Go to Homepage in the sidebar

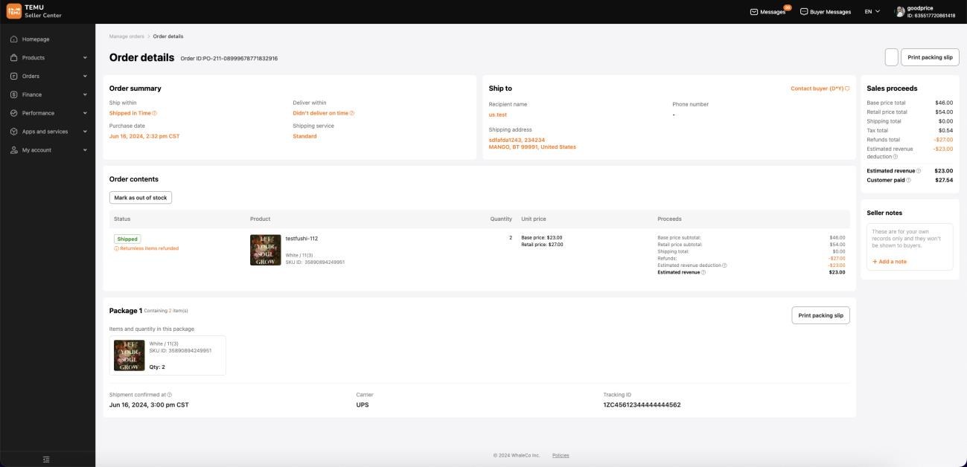click(x=36, y=39)
